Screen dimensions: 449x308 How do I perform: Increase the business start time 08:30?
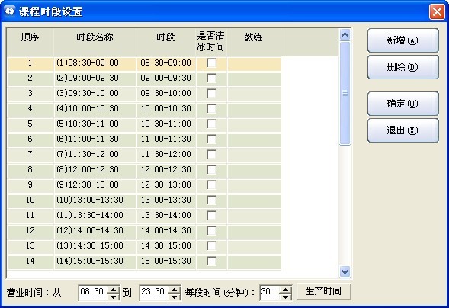[x=114, y=290]
